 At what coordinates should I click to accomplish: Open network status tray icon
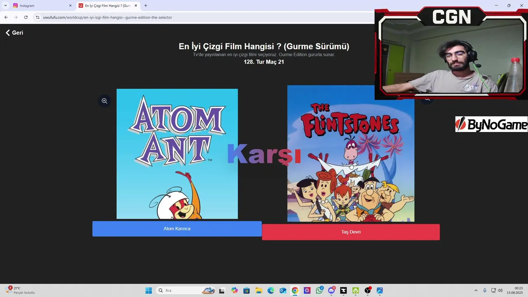pos(493,290)
